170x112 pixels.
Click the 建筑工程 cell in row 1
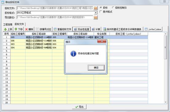[102, 37]
